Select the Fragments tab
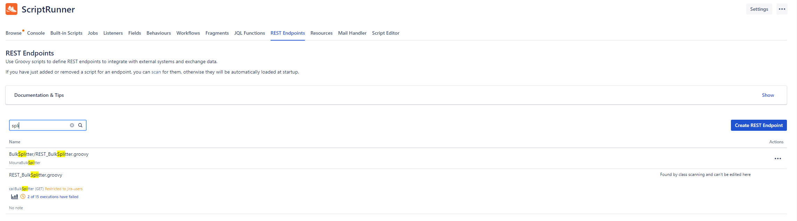The width and height of the screenshot is (797, 221). (x=217, y=33)
